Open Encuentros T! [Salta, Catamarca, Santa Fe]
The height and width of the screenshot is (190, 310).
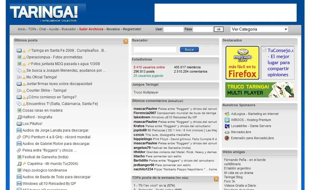click(x=62, y=104)
